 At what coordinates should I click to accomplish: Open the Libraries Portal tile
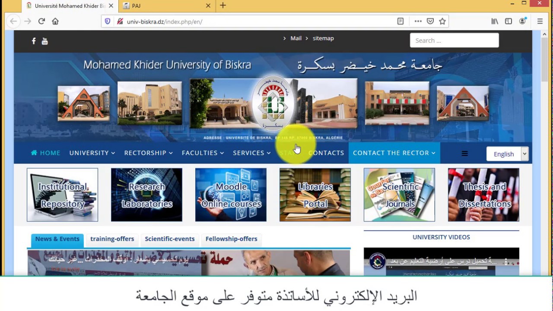point(315,195)
